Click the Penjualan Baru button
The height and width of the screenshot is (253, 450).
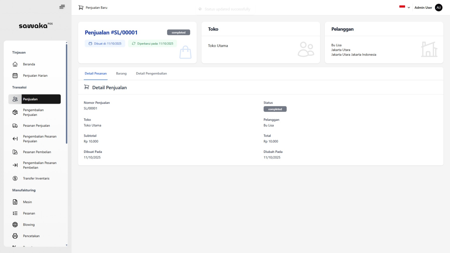(x=93, y=8)
